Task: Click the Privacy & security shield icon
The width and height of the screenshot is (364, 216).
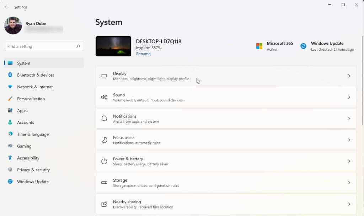Action: click(10, 170)
